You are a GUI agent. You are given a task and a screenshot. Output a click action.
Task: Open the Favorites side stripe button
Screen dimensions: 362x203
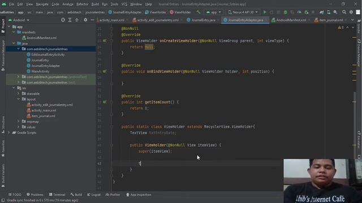coord(3,148)
